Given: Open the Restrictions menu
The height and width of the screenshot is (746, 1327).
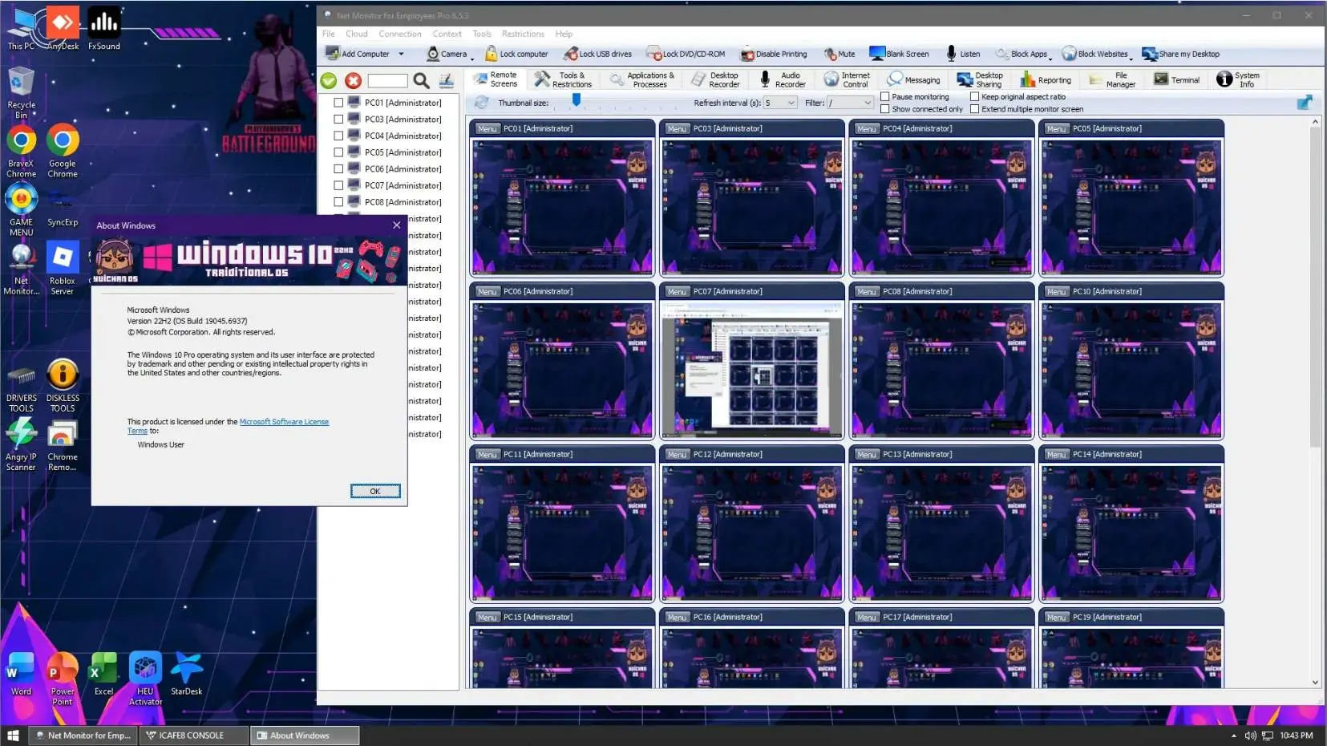Looking at the screenshot, I should (x=523, y=34).
